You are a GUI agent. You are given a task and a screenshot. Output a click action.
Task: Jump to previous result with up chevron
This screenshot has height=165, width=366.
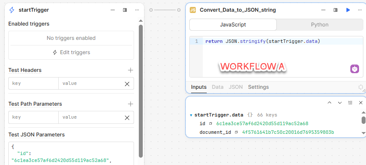[329, 103]
